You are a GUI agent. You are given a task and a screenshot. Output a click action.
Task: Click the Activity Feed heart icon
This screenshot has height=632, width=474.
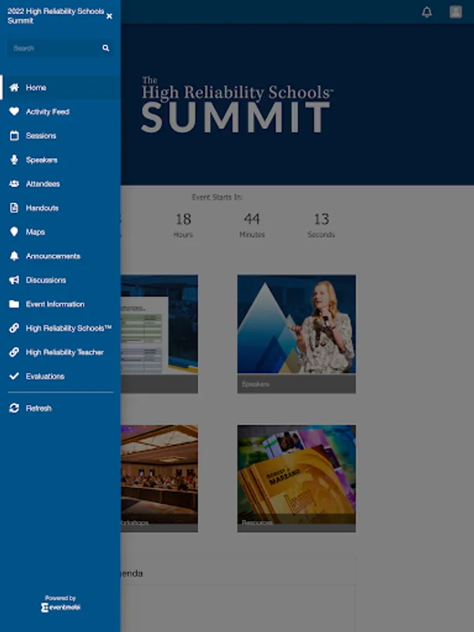14,111
